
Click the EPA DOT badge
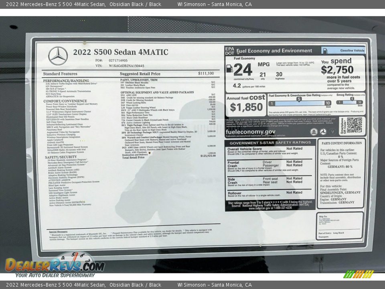229,51
